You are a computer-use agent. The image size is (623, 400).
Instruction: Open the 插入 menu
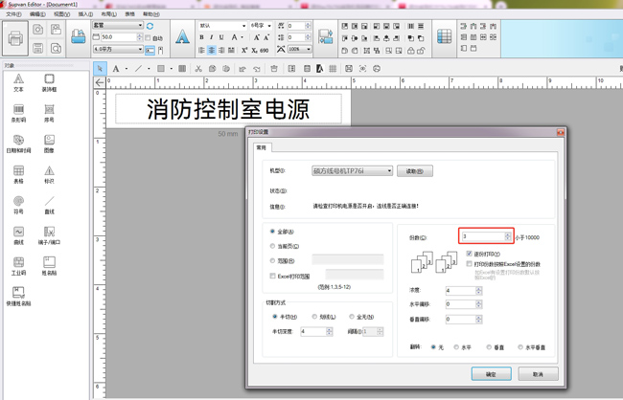85,14
